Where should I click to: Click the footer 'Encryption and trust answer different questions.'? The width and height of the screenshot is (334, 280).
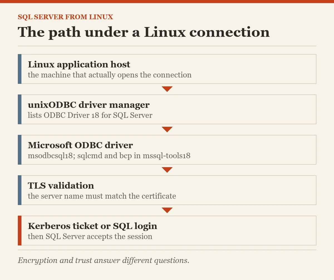coord(104,260)
